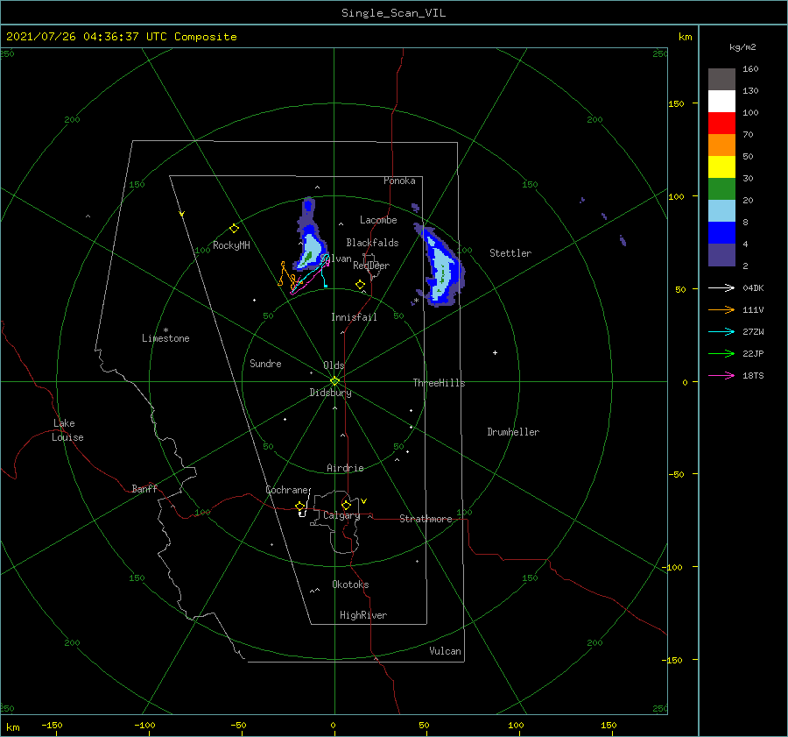This screenshot has height=737, width=788.
Task: Click the 2021/07/26 04:36:37 UTC Composite timestamp
Action: [x=121, y=37]
